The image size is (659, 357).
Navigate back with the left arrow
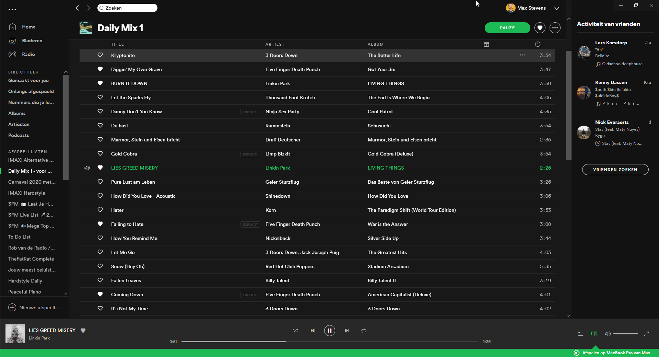(x=77, y=8)
